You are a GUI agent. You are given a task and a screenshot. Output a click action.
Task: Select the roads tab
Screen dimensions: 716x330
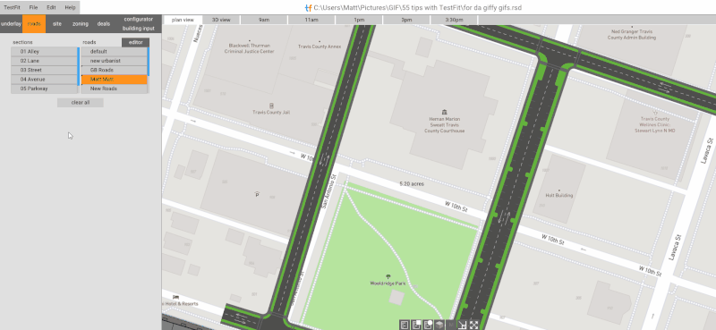pos(34,24)
